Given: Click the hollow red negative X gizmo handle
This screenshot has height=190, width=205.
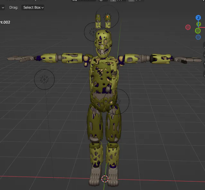Looking at the screenshot, I should 188,27.
